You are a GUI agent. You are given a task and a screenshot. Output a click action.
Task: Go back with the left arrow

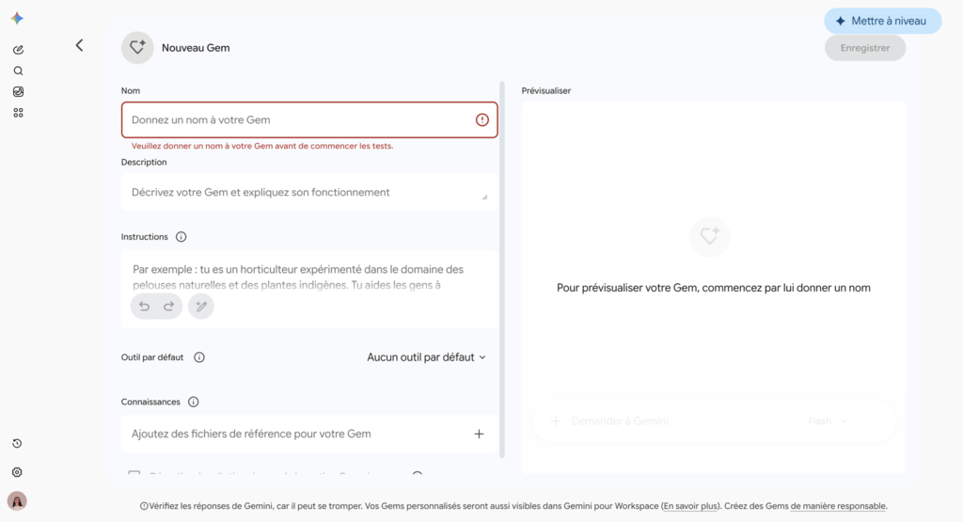pos(79,45)
